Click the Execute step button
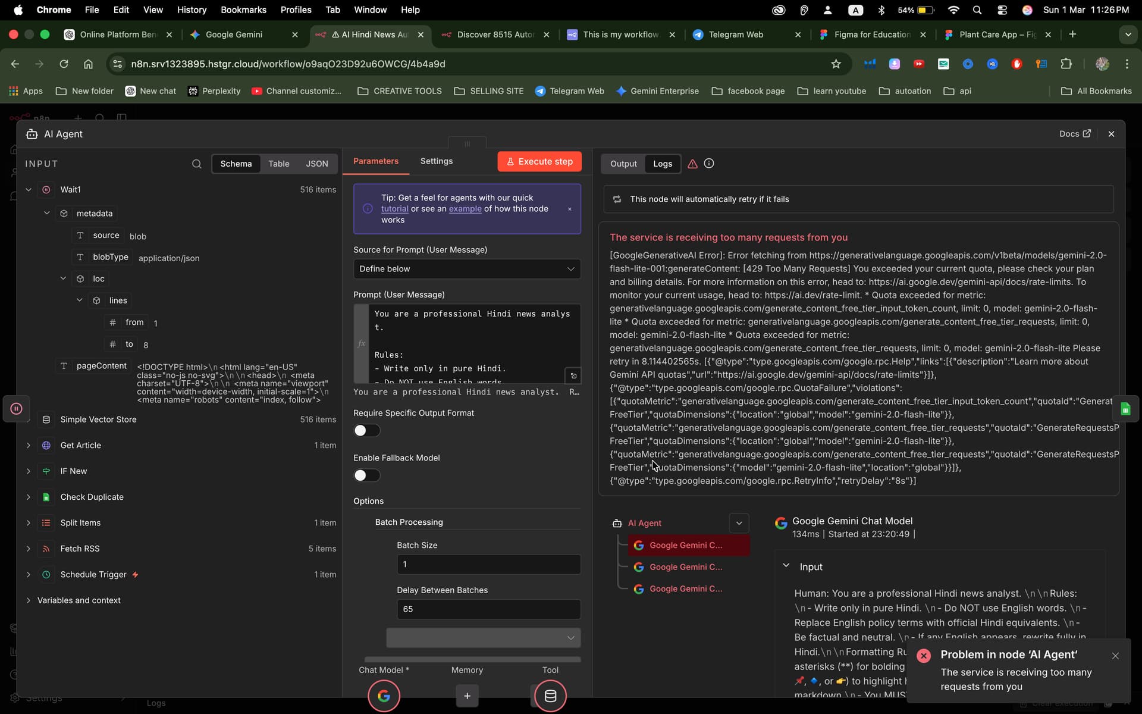The image size is (1142, 714). pos(539,162)
